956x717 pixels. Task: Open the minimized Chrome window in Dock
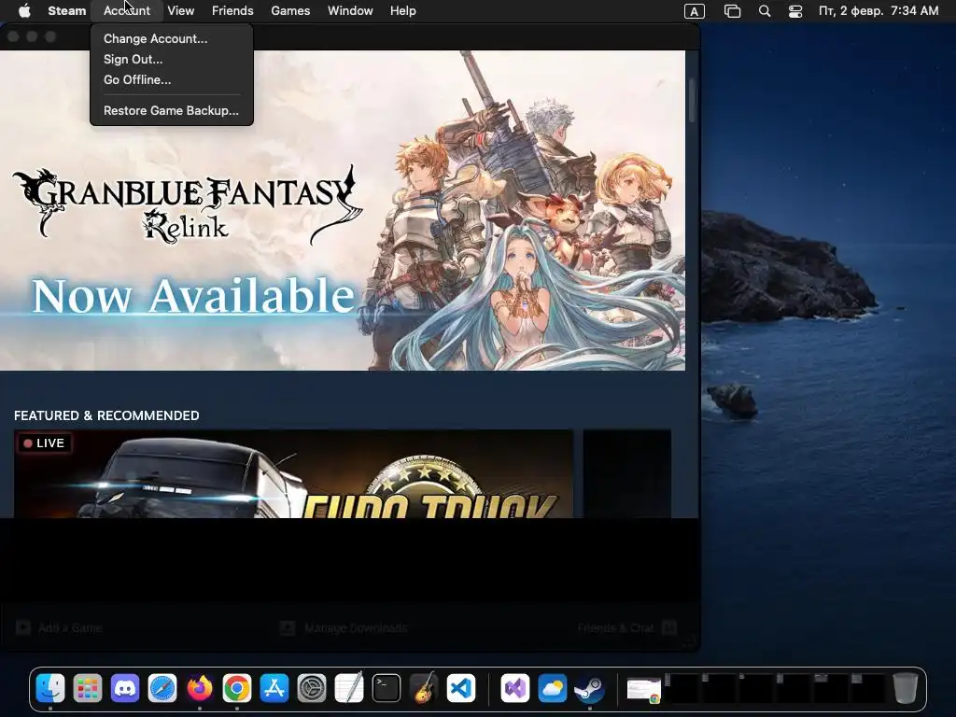[x=644, y=690]
